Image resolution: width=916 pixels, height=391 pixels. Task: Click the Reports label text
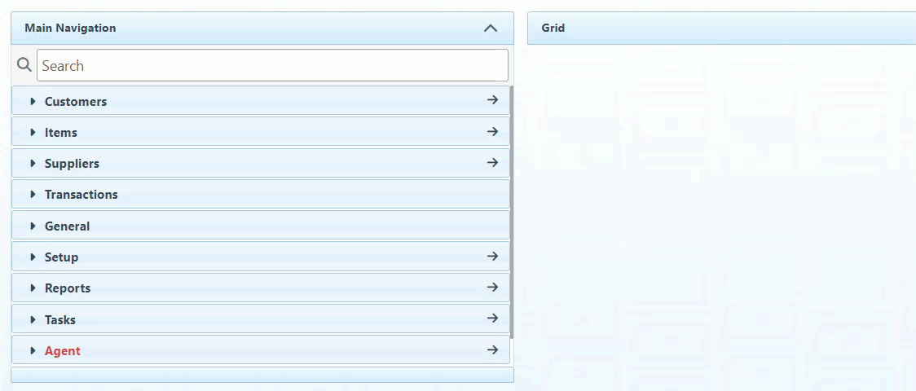coord(68,288)
